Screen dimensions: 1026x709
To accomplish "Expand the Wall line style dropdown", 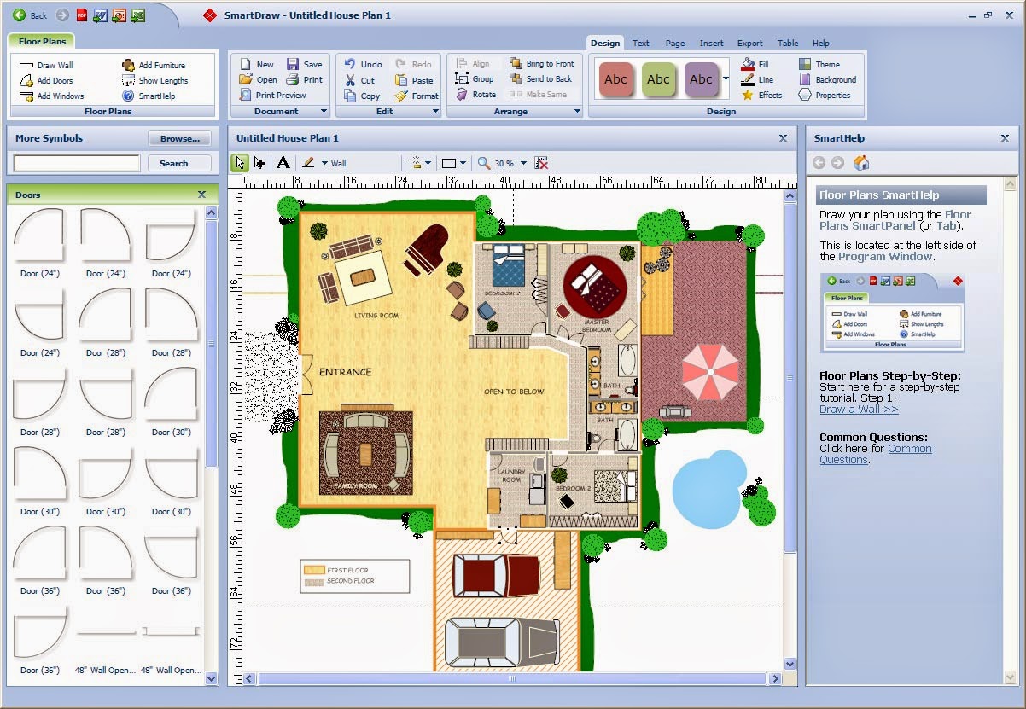I will click(324, 162).
